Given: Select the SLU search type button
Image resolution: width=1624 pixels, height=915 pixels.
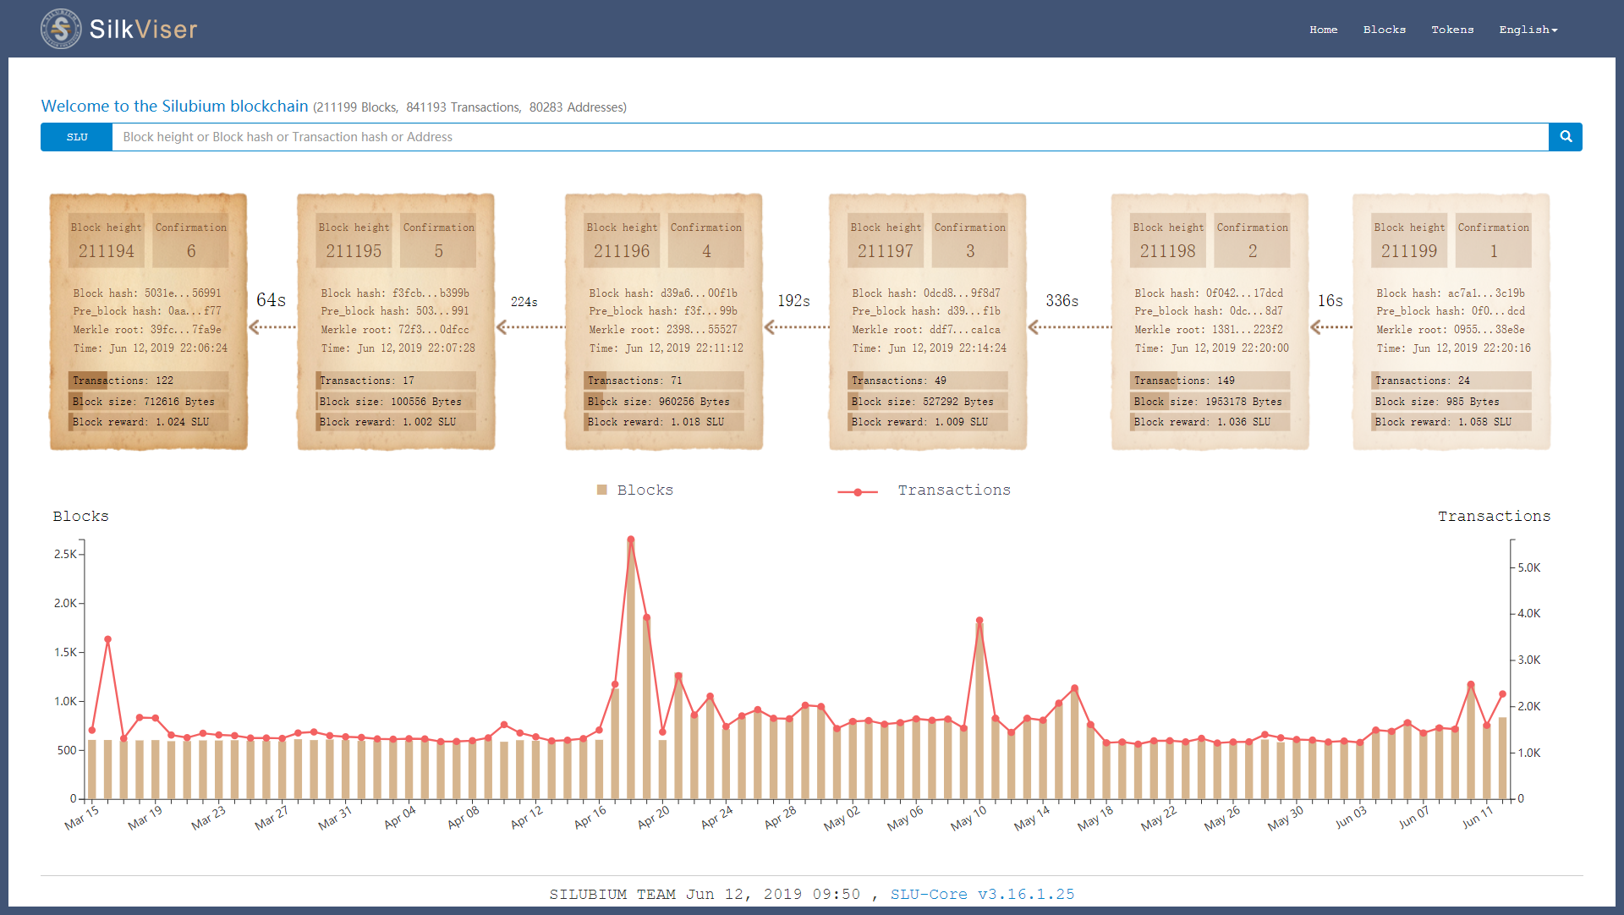Looking at the screenshot, I should click(x=77, y=137).
